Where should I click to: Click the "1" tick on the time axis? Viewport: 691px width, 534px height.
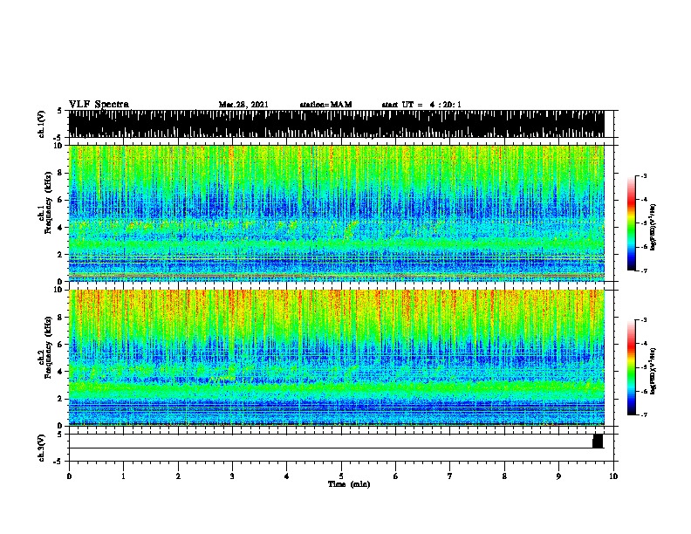123,476
